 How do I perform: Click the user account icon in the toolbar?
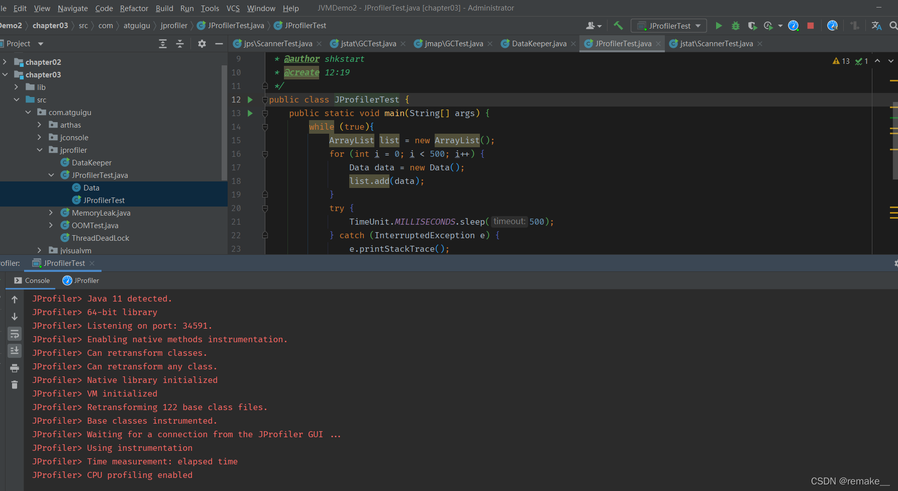(593, 26)
